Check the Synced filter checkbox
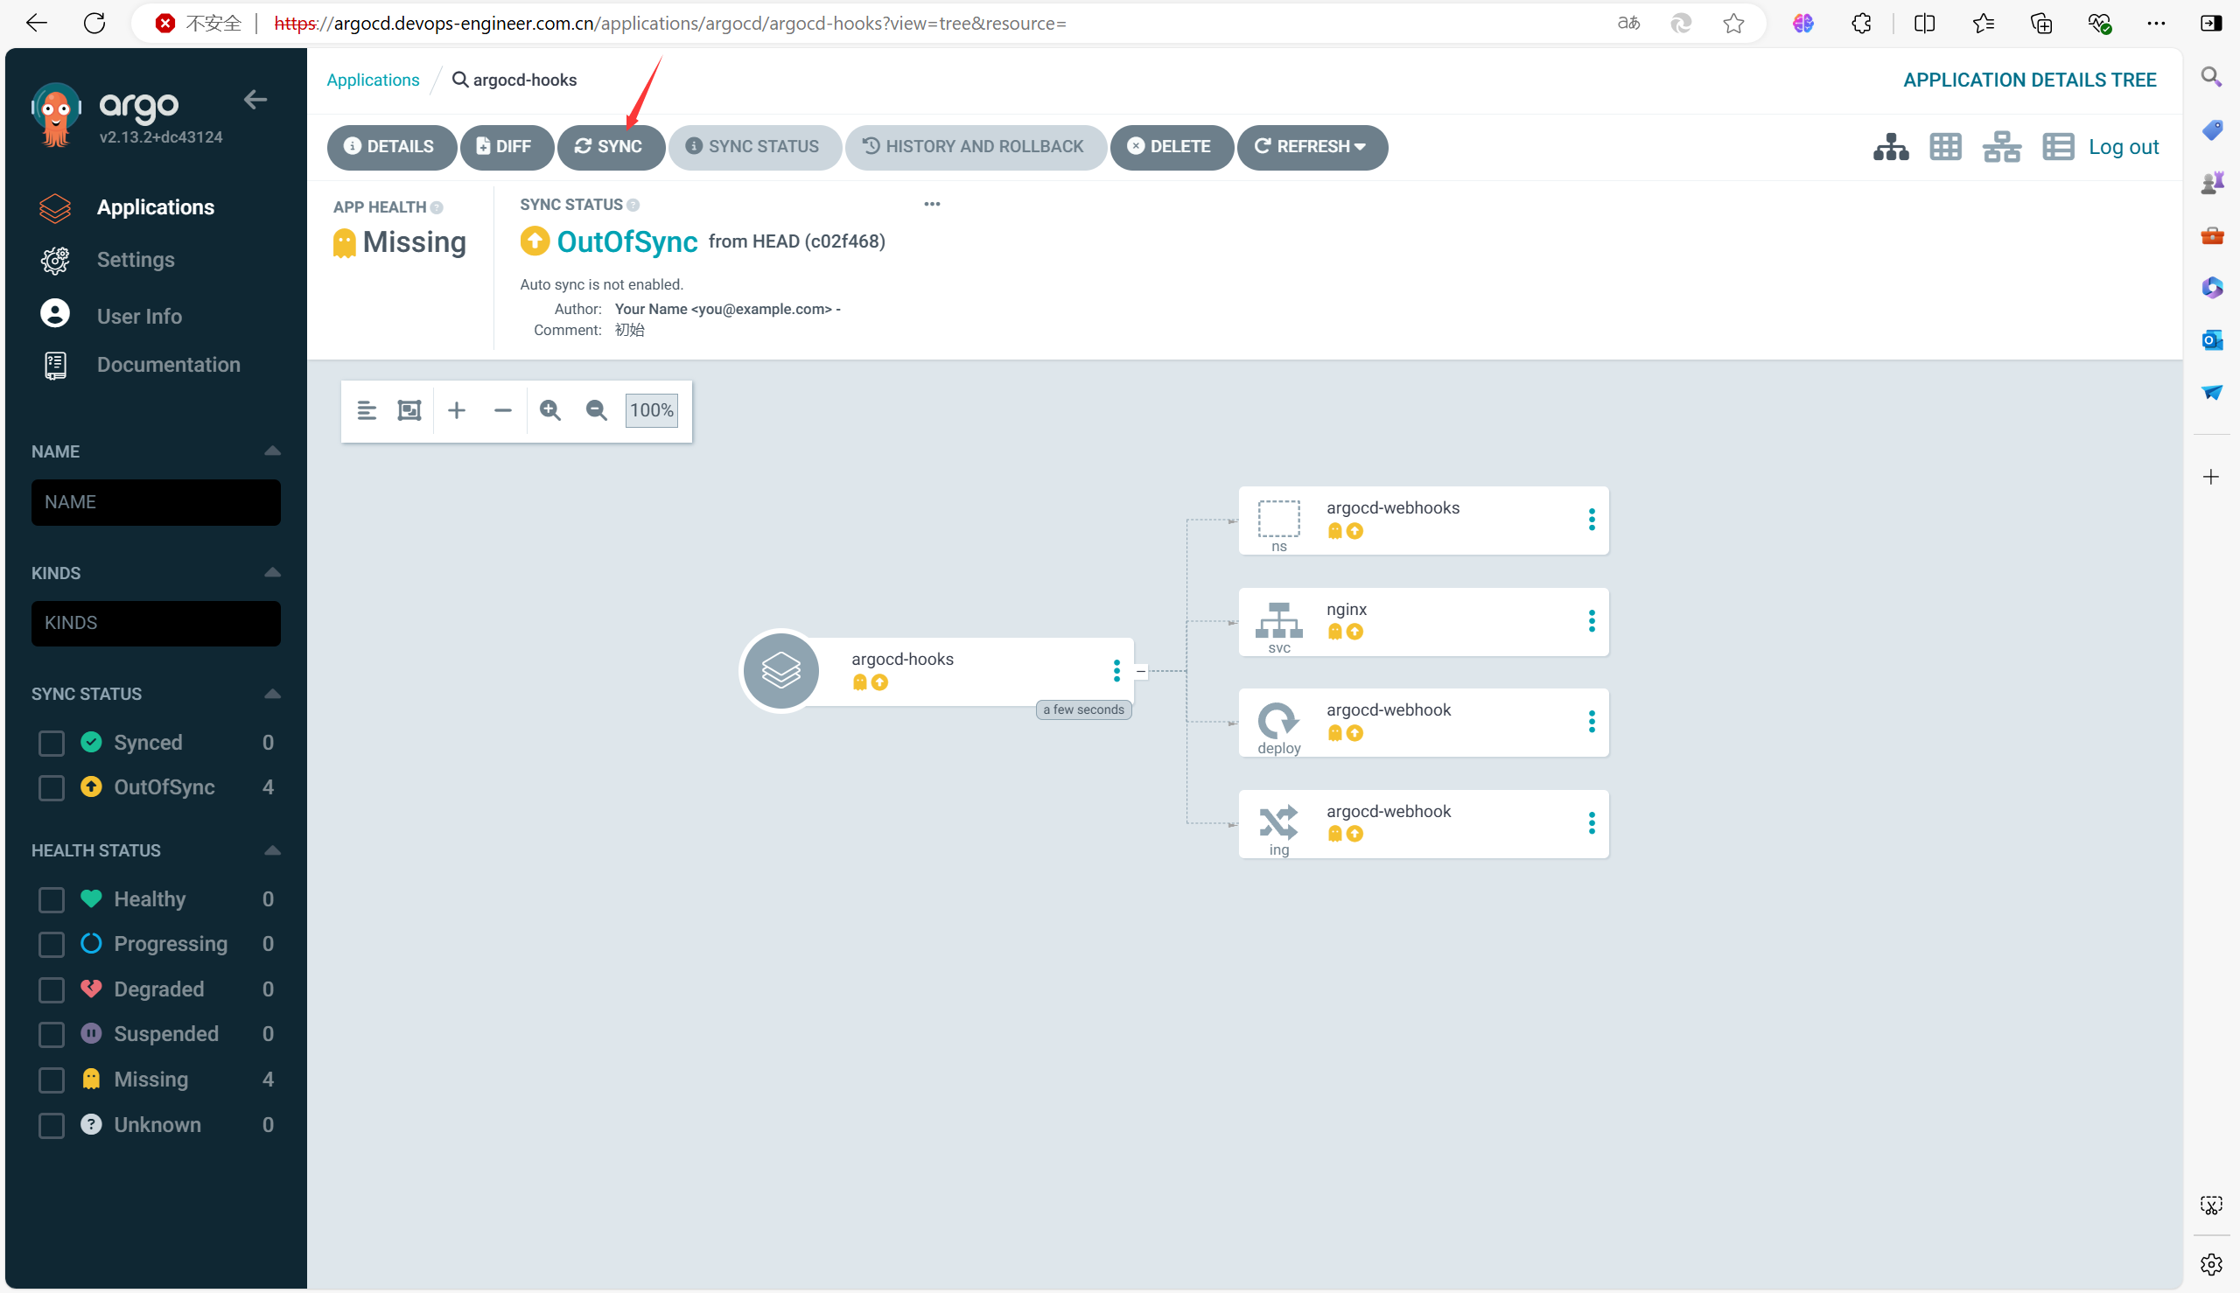 pos(52,744)
